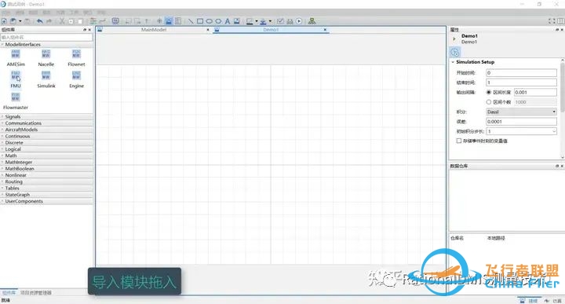Expand the Math library category
Screen dimensions: 565x304
(2, 156)
